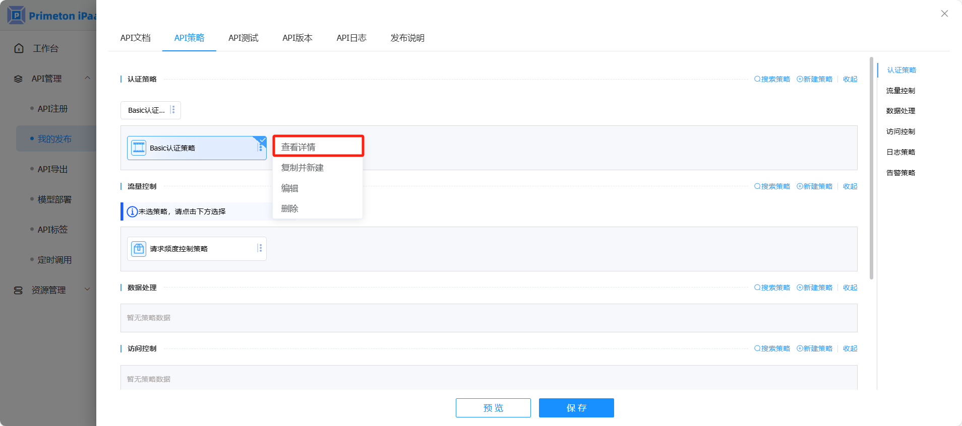Click 新建策略 in 流量控制 section

(814, 186)
